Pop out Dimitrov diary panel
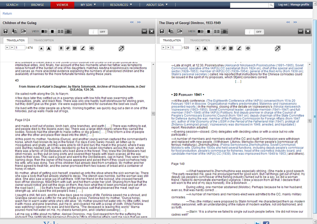The width and height of the screenshot is (317, 224). pyautogui.click(x=277, y=48)
